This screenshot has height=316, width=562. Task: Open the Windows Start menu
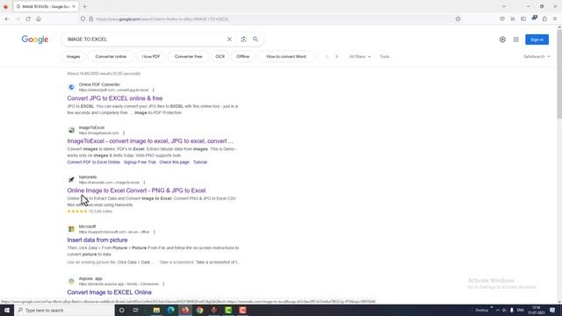pos(7,310)
